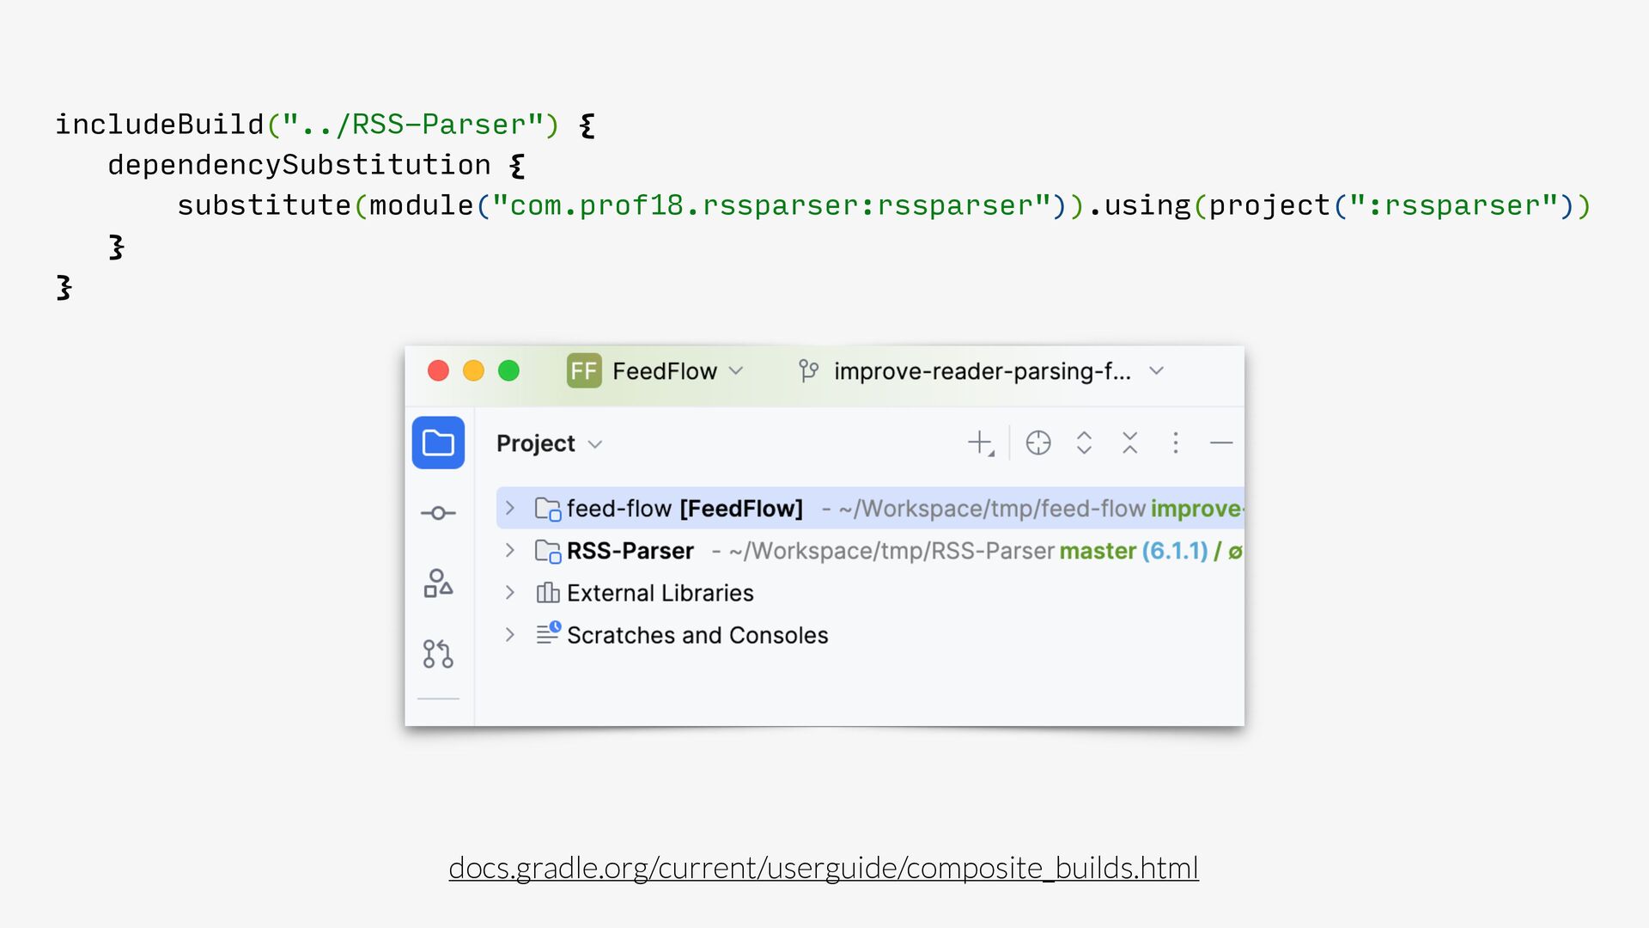This screenshot has height=928, width=1649.
Task: Open the docs.gradle.org composite builds link
Action: (x=823, y=868)
